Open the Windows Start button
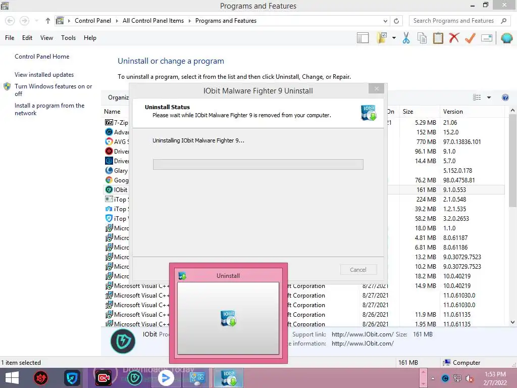 tap(12, 378)
